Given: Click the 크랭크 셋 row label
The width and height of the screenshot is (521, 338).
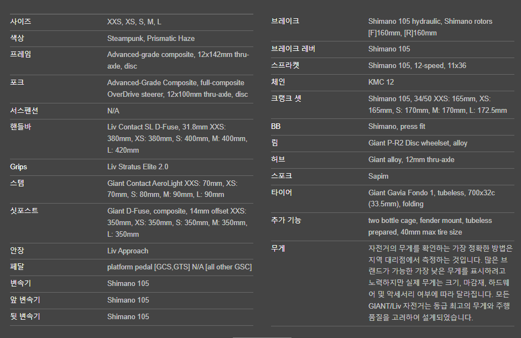Looking at the screenshot, I should 286,98.
